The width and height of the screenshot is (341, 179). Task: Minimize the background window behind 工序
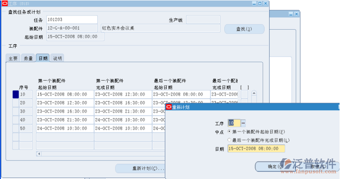pos(291,14)
